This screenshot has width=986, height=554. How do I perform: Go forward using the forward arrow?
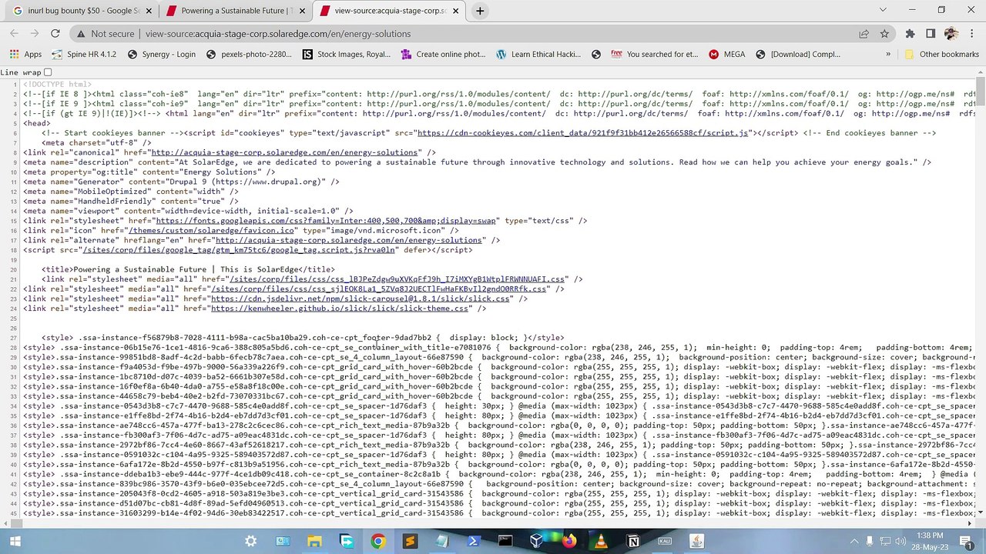(x=34, y=34)
